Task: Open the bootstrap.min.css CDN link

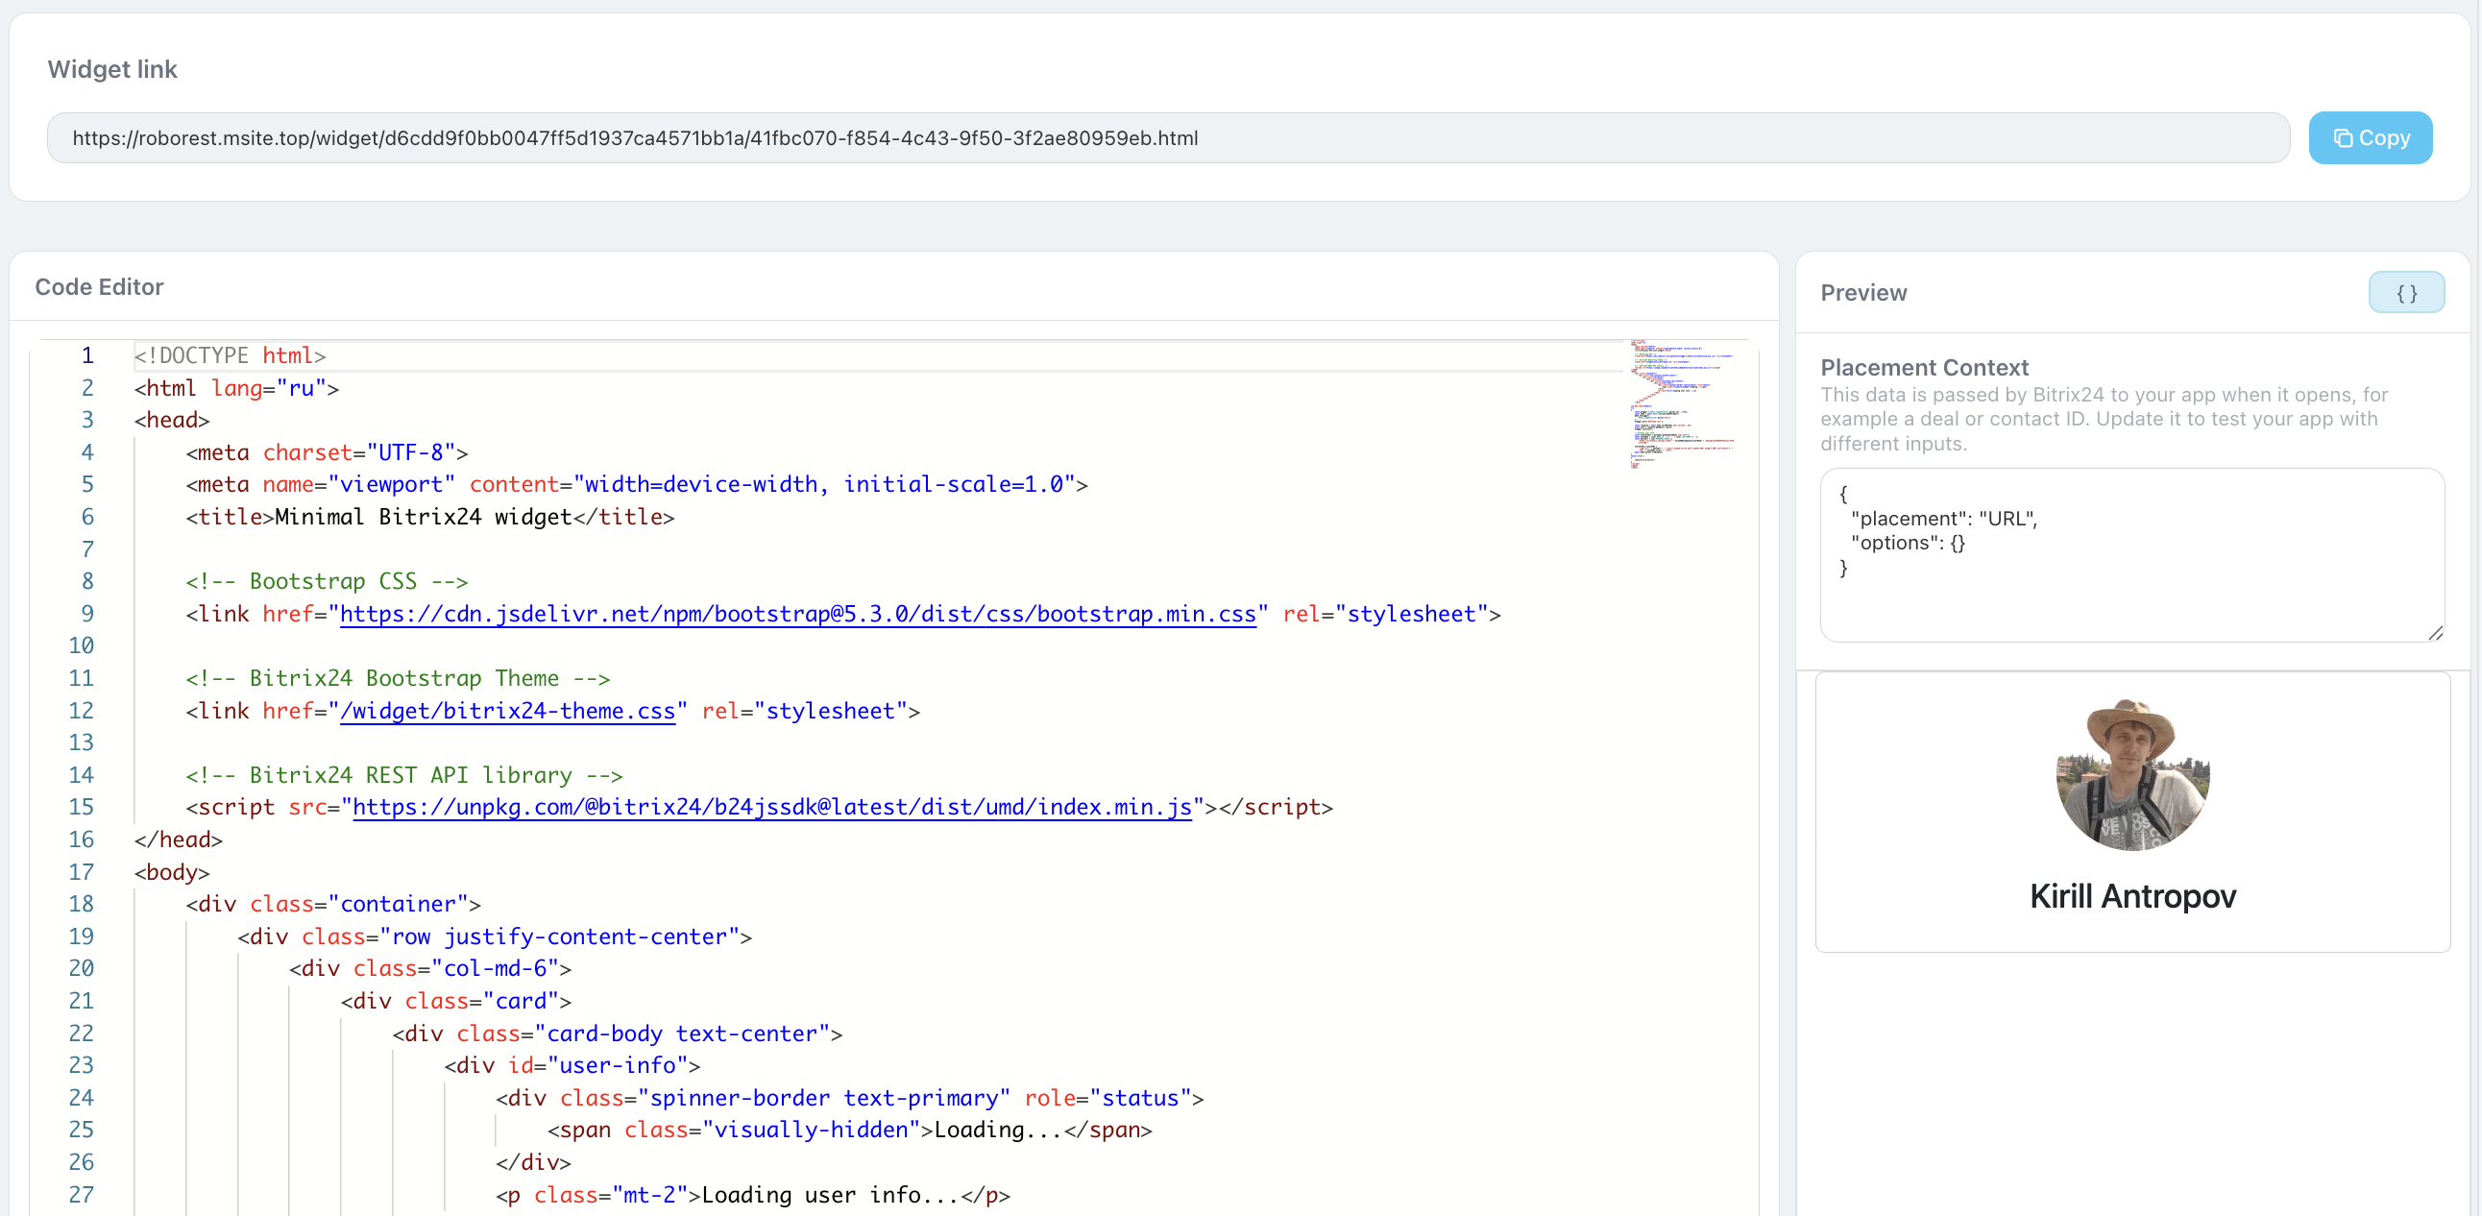Action: [797, 614]
